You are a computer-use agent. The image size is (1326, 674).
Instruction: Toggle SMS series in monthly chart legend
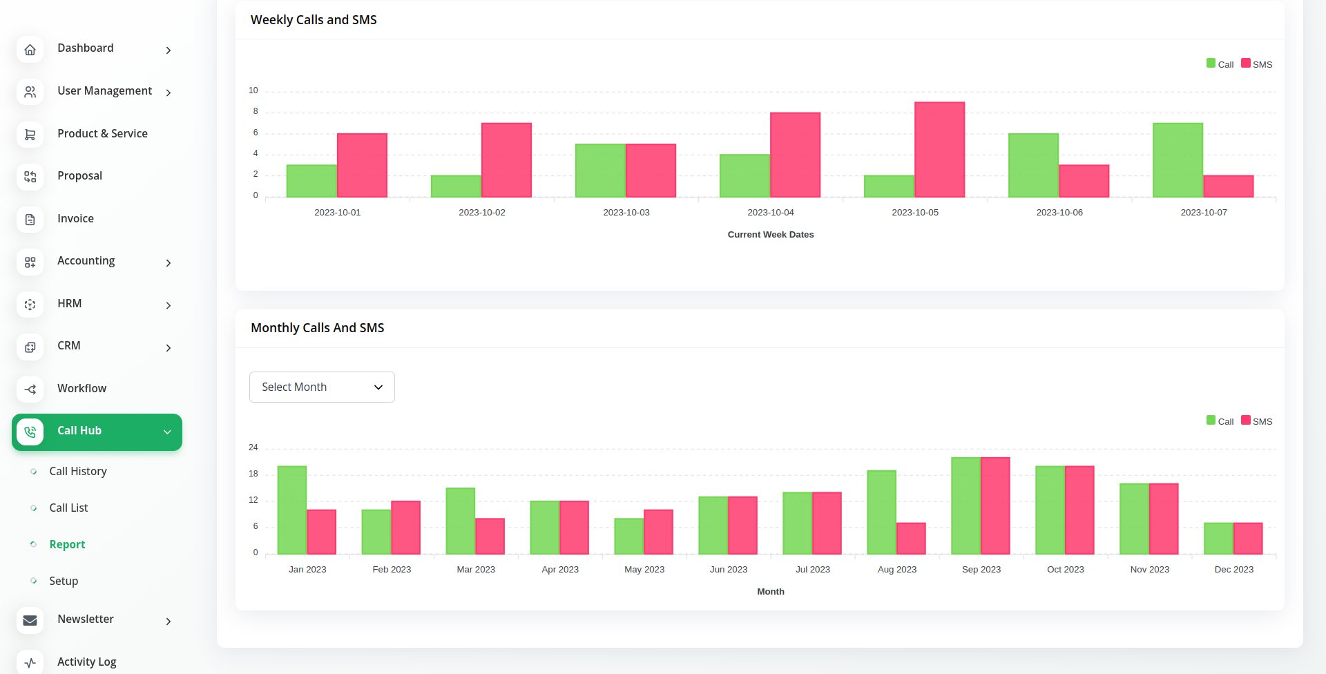(x=1256, y=421)
